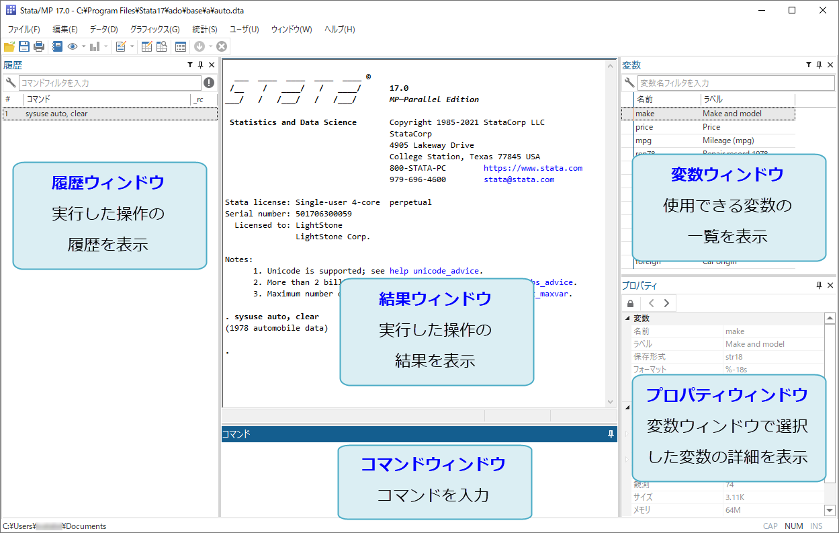
Task: Click the %-18s format value in プロパティ
Action: [736, 370]
